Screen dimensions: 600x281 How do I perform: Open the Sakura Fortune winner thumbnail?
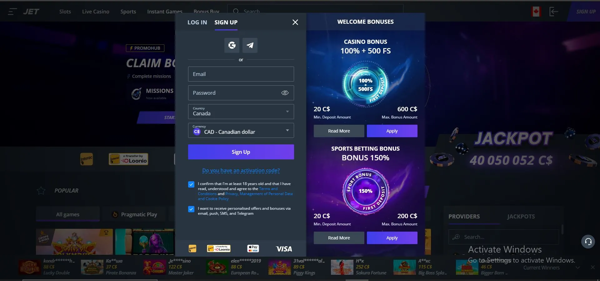coord(342,267)
